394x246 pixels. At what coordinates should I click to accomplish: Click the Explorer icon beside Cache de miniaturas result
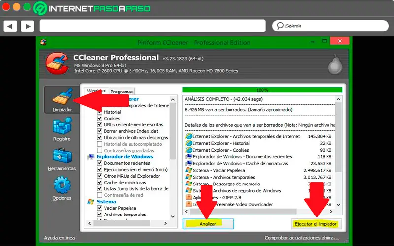[189, 164]
